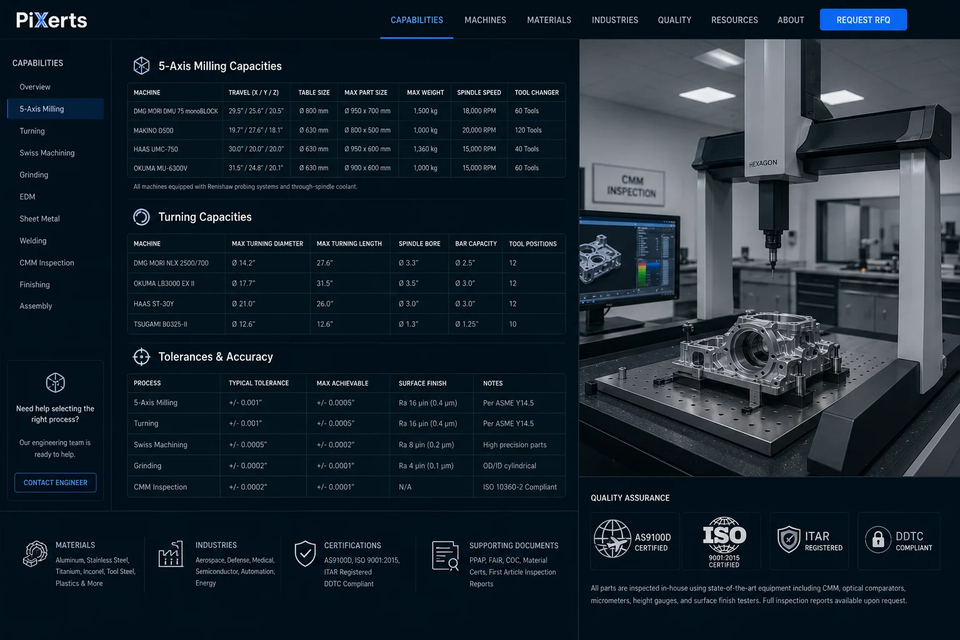
Task: Go to the Industries nav item
Action: click(x=615, y=20)
